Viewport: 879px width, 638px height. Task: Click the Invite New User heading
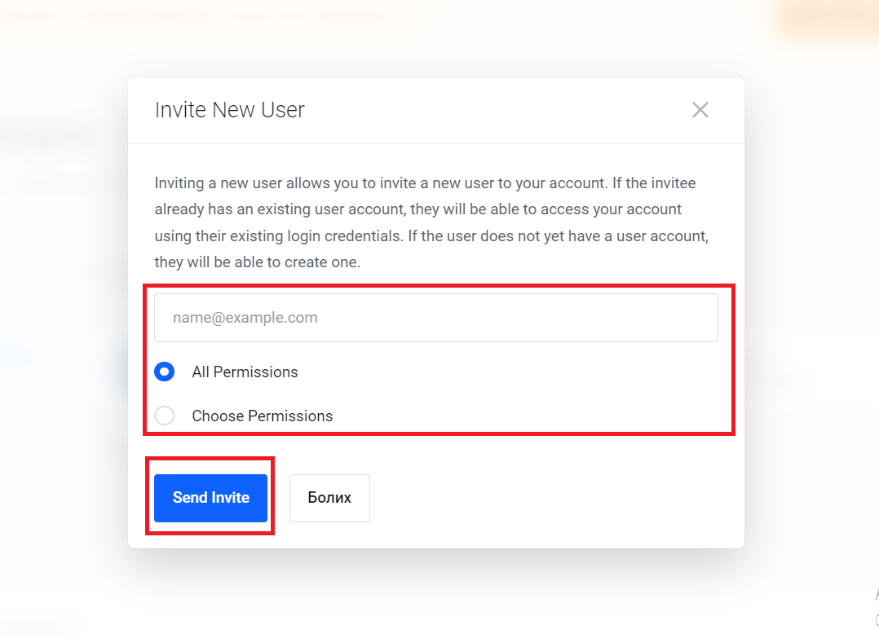click(x=230, y=110)
